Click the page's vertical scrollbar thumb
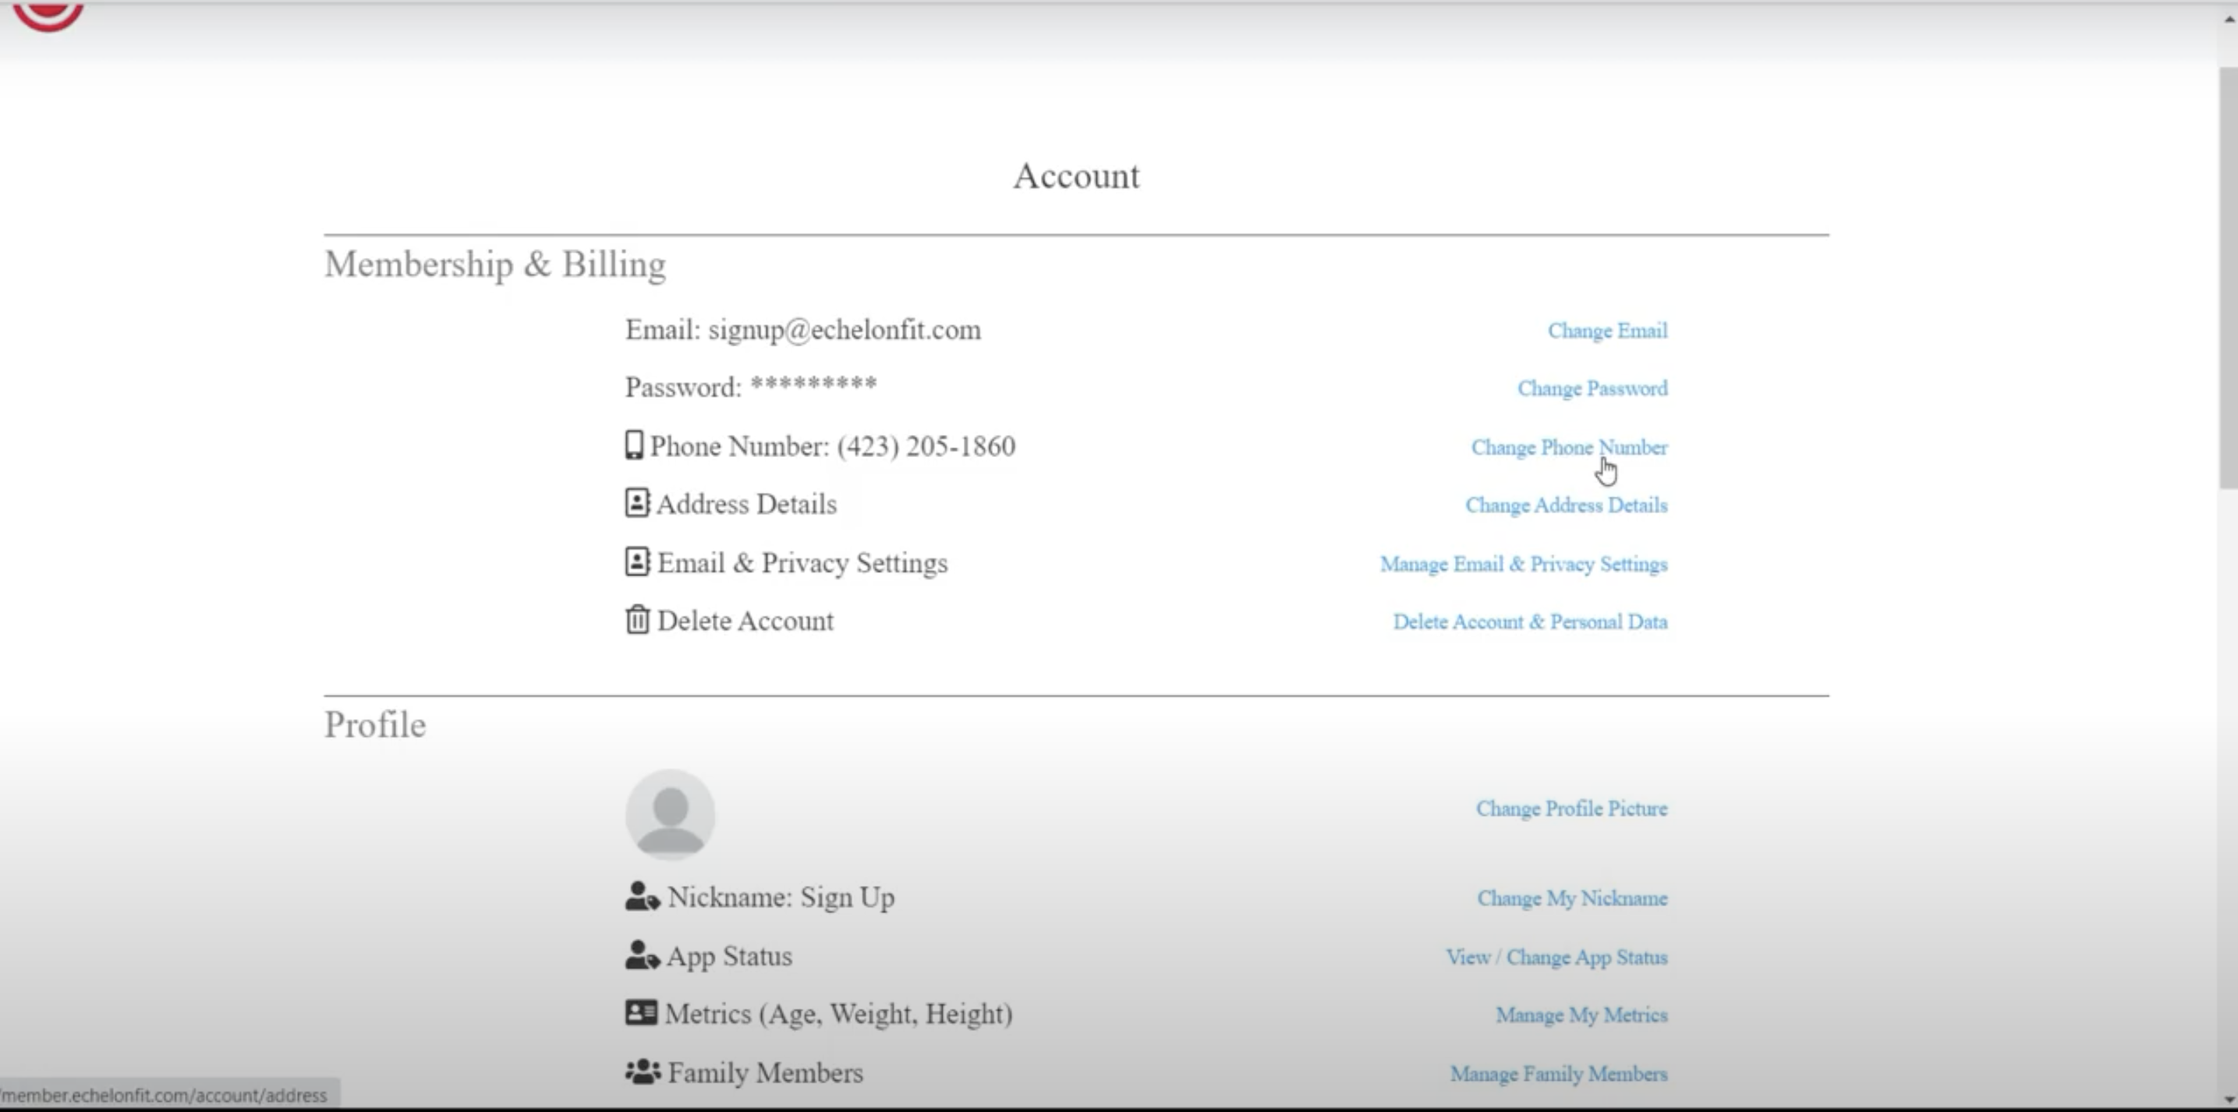The width and height of the screenshot is (2238, 1112). click(x=2229, y=278)
